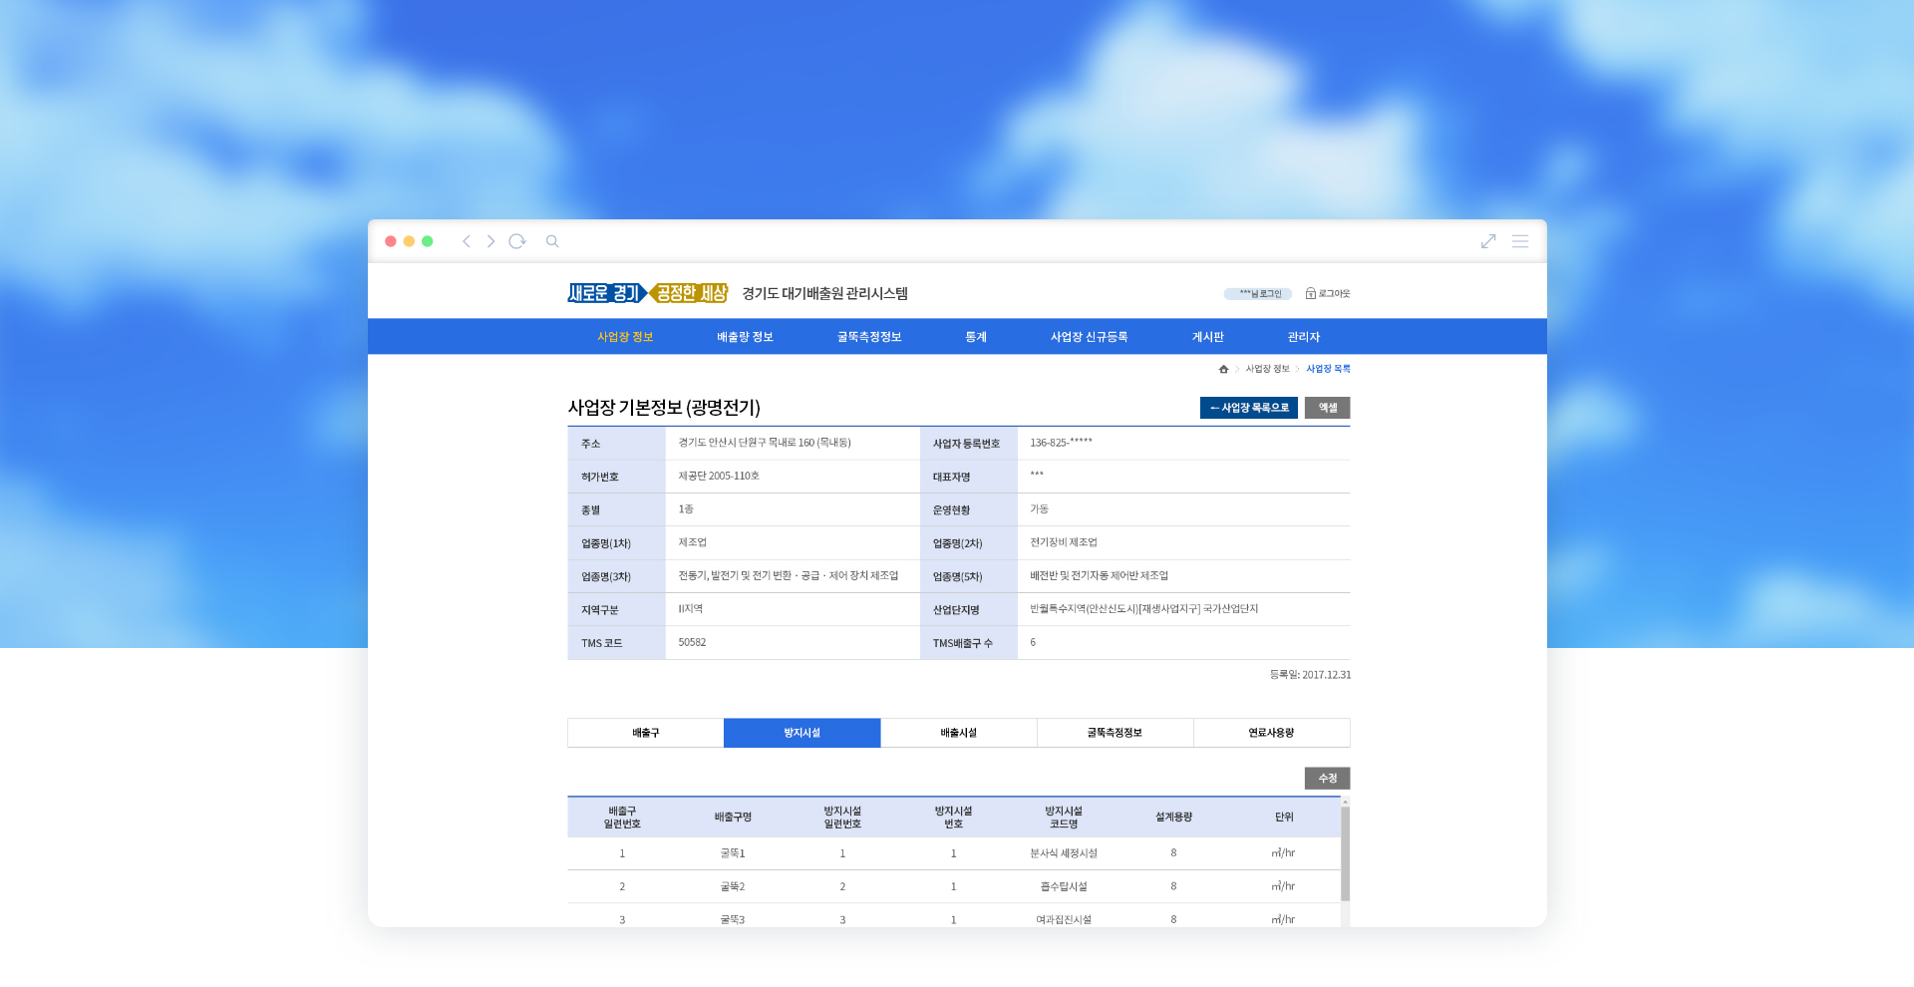Click the 사업장 목록 breadcrumb link
The height and width of the screenshot is (987, 1914).
pyautogui.click(x=1328, y=369)
